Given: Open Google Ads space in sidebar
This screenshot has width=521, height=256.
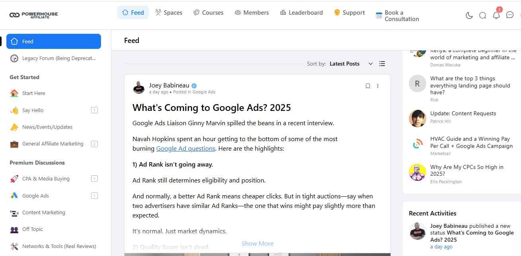Looking at the screenshot, I should [x=54, y=196].
